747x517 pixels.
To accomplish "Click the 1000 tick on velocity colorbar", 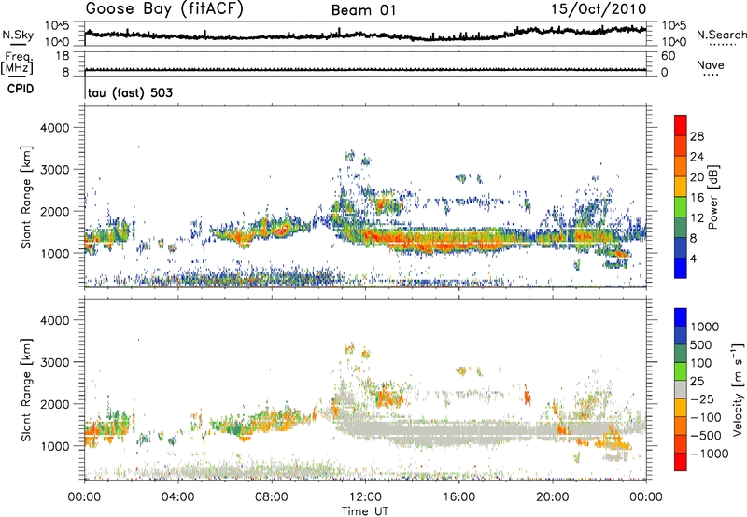I will click(704, 327).
